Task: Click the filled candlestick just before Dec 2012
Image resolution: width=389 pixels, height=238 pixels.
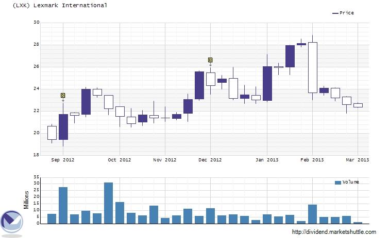Action: pyautogui.click(x=199, y=85)
